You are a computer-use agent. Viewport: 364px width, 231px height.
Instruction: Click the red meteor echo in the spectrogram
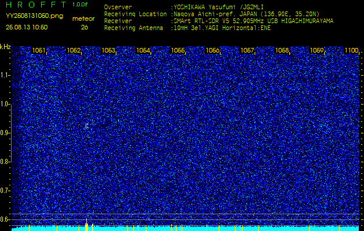point(87,126)
